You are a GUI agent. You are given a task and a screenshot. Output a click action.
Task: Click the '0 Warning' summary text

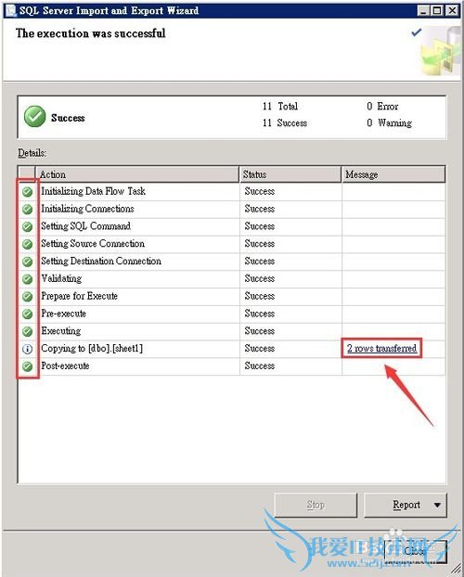(x=389, y=122)
